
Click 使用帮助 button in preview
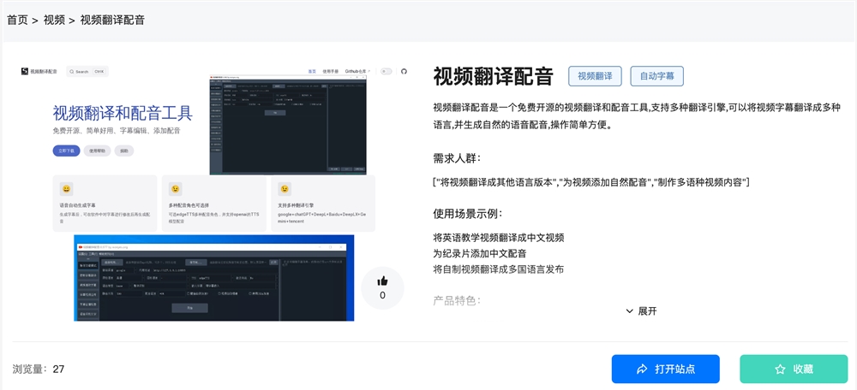tap(98, 151)
